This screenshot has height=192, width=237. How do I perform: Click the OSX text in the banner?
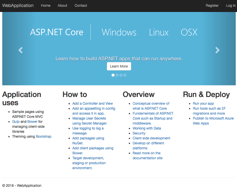(189, 32)
